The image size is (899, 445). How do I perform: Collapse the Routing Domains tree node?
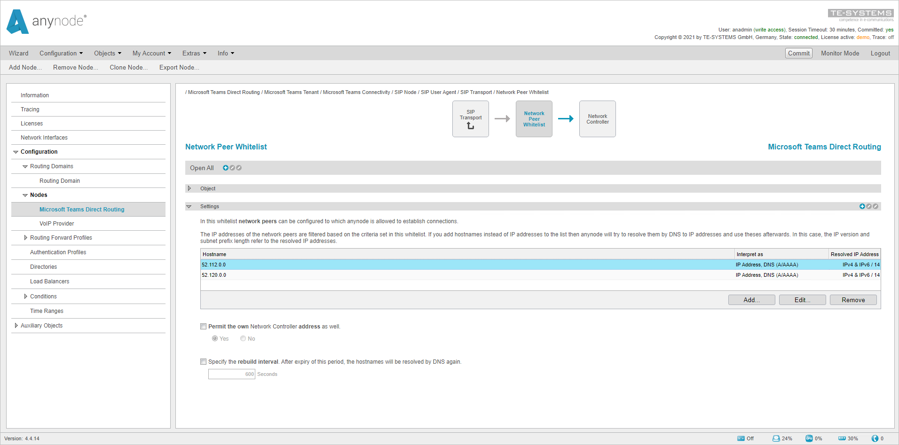25,166
